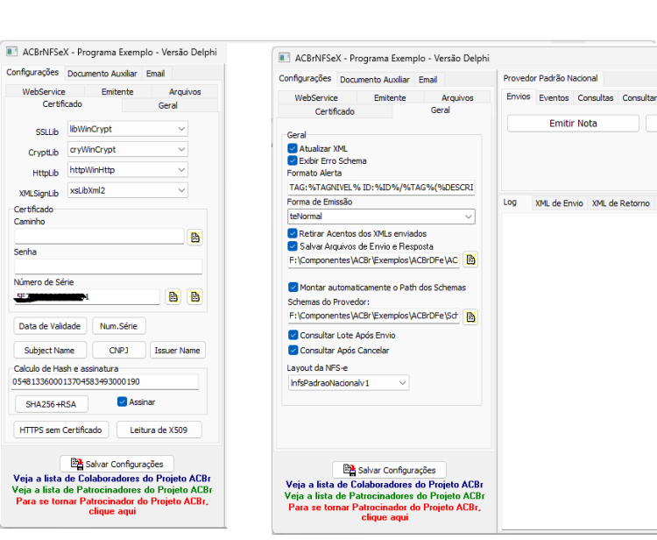Viewport: 657px width, 540px height.
Task: Click the Formato Alerta text field
Action: (382, 188)
